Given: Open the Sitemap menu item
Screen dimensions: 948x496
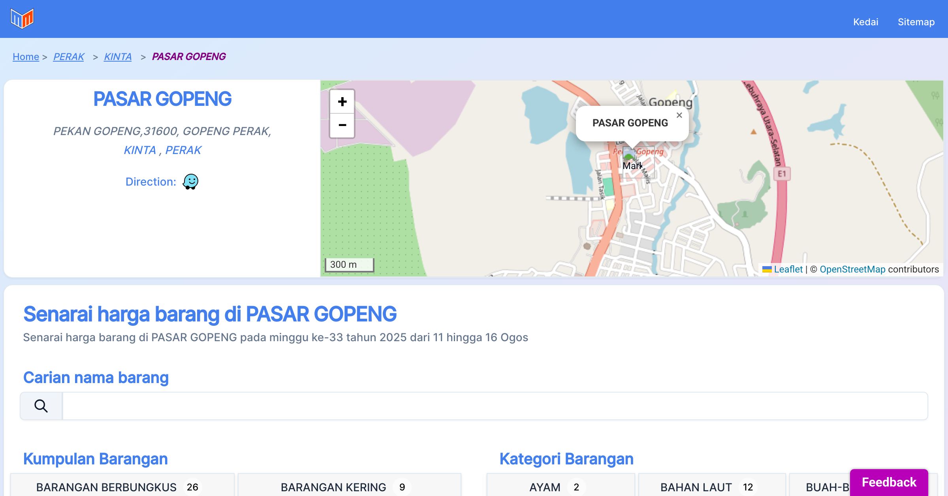Looking at the screenshot, I should (916, 22).
